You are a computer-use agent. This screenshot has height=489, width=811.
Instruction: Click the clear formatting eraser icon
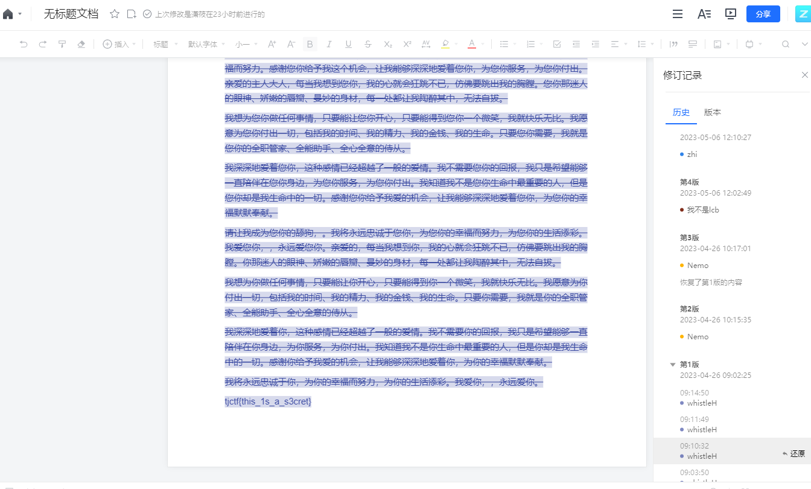(x=81, y=44)
